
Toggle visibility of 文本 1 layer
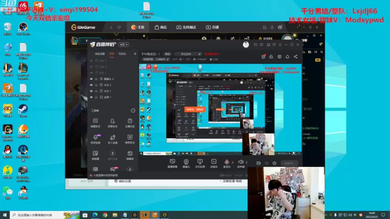91,91
